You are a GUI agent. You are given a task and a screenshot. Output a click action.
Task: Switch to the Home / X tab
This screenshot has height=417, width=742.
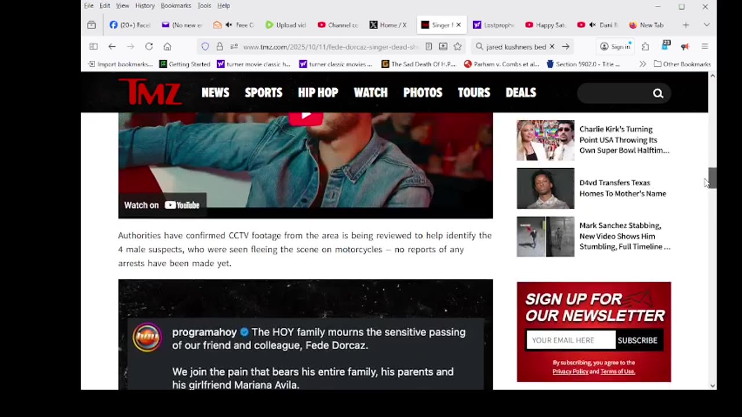click(x=389, y=25)
